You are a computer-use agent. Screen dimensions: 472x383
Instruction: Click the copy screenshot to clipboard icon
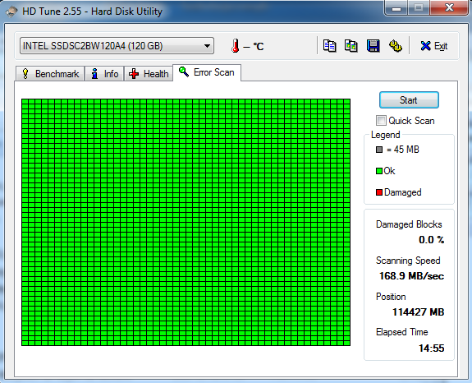point(351,46)
